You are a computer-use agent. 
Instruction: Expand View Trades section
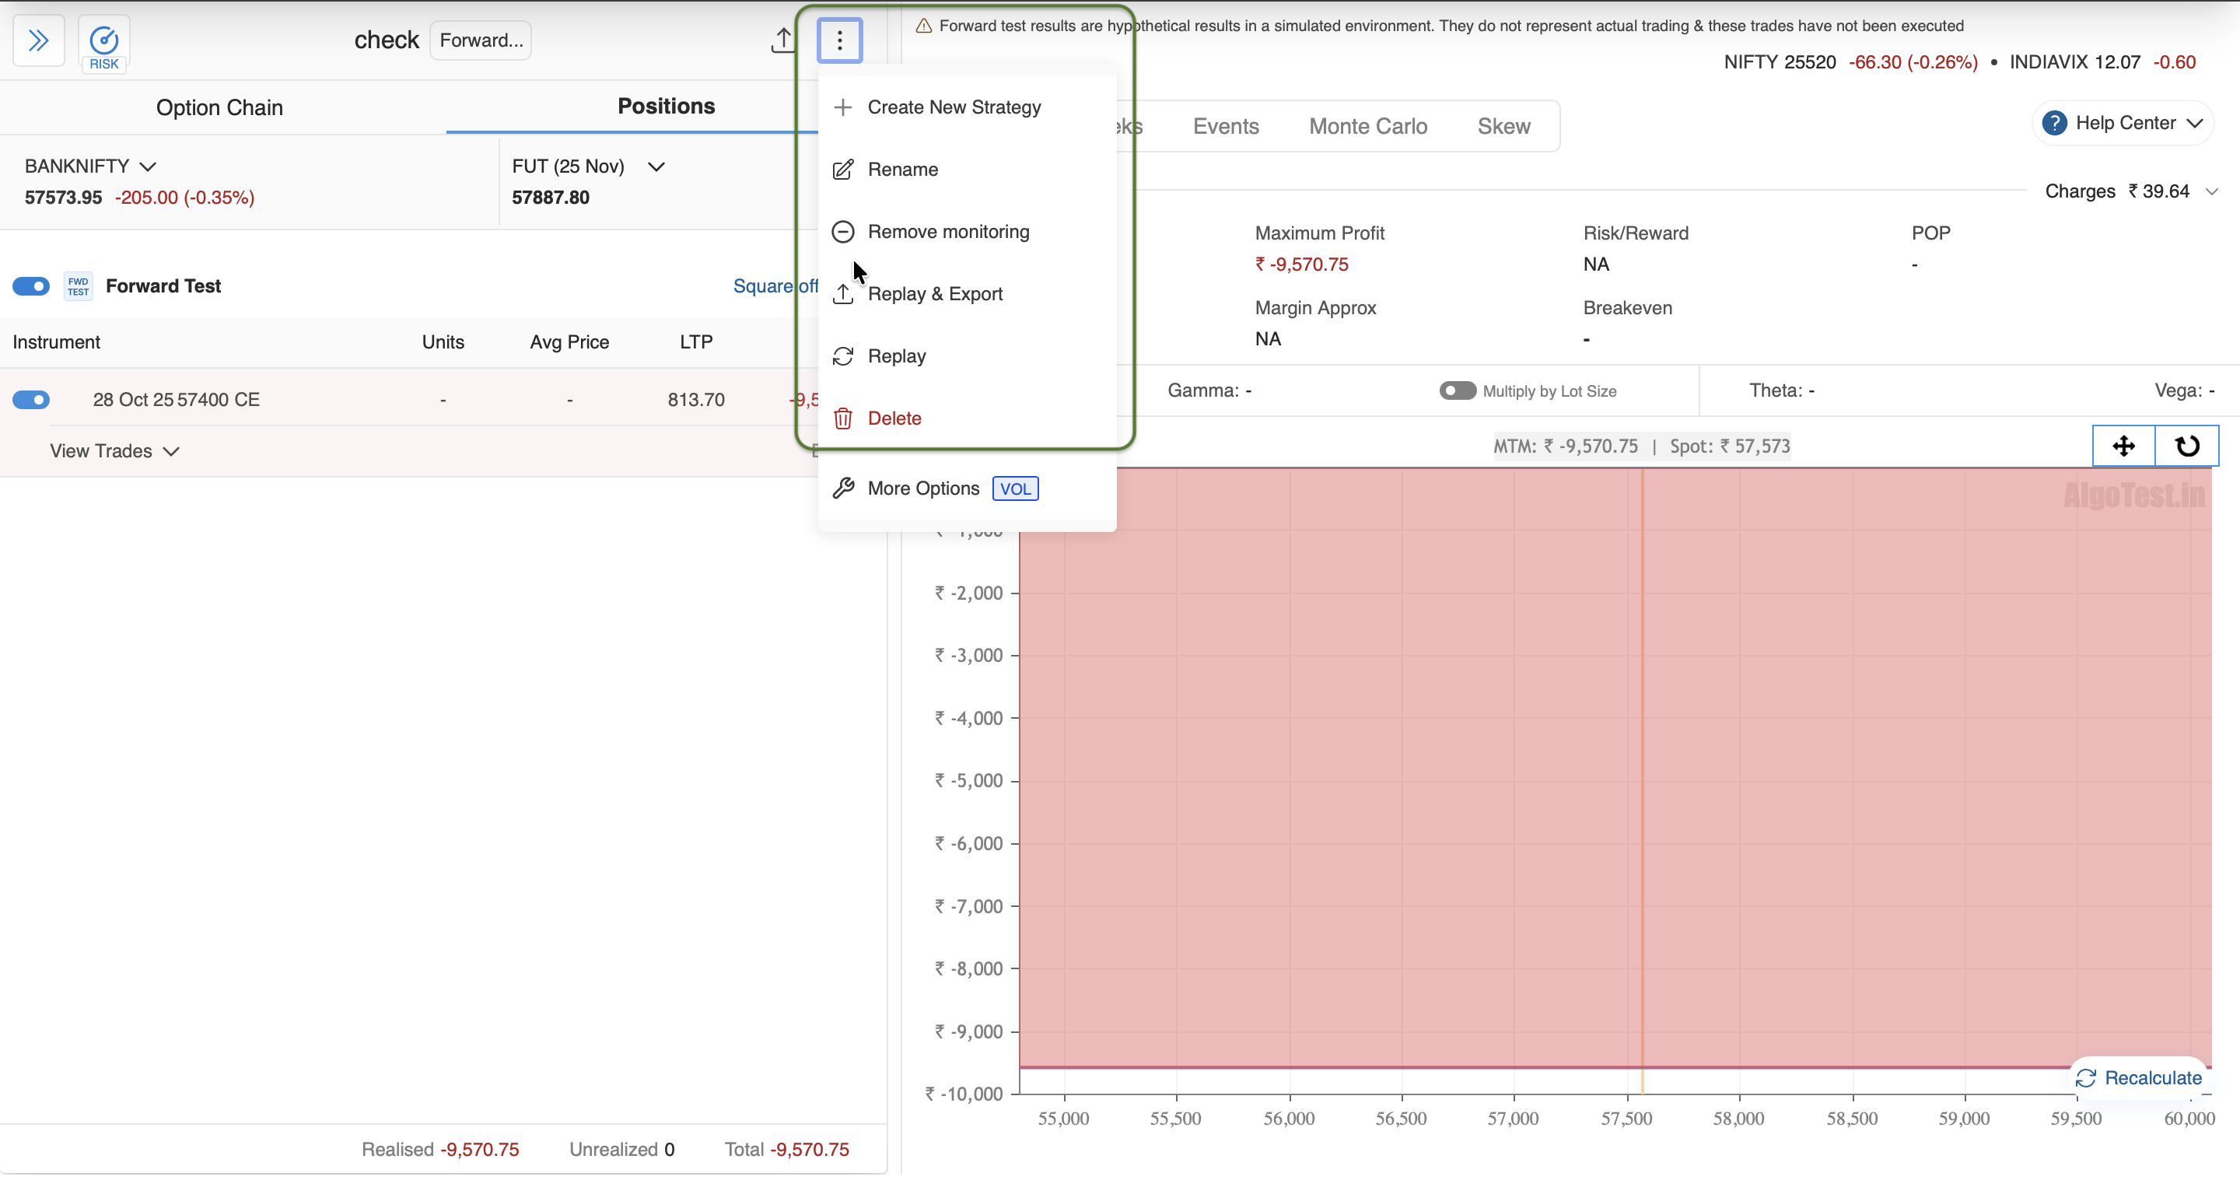coord(114,451)
